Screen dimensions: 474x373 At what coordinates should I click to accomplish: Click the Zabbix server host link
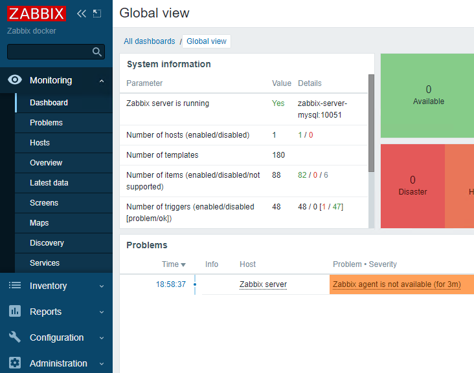click(x=263, y=284)
